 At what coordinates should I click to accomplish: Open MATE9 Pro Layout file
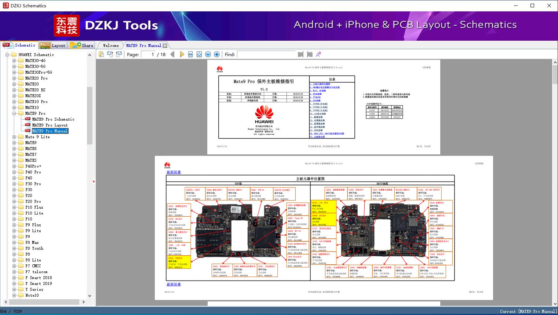pos(50,125)
